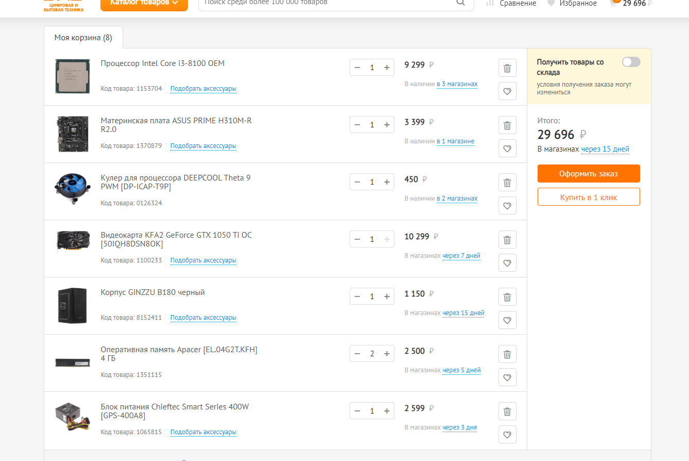Decrease quantity of Intel Core i3-8100
Image resolution: width=689 pixels, height=461 pixels.
(x=357, y=68)
